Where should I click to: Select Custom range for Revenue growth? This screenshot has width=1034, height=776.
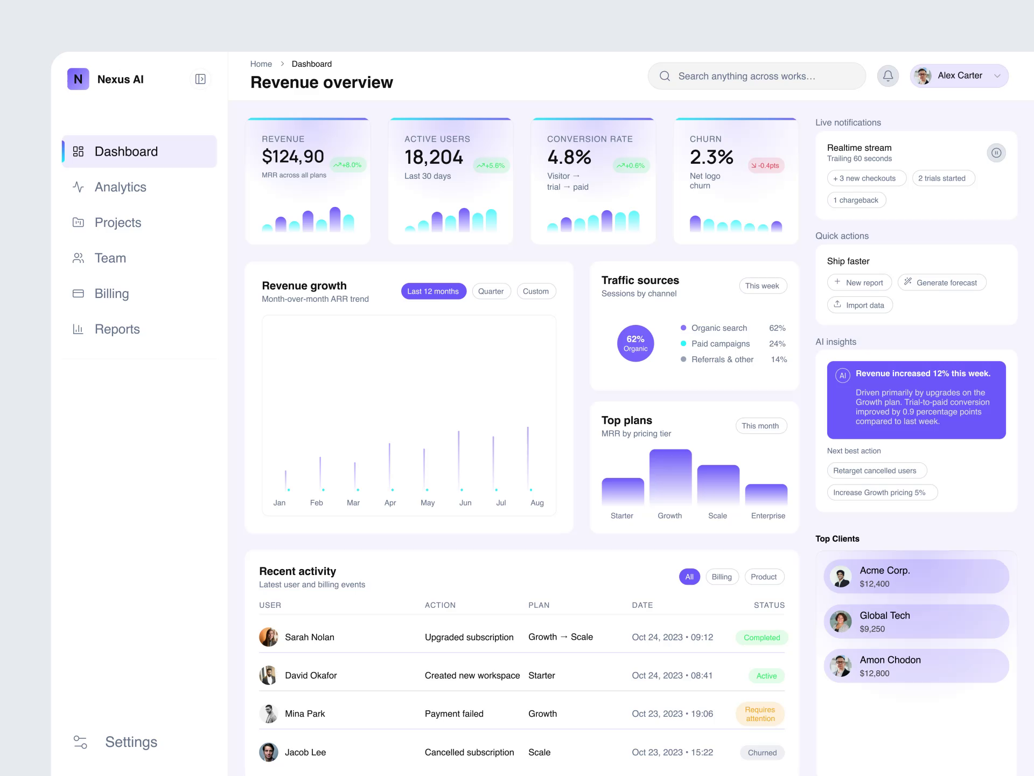point(536,291)
